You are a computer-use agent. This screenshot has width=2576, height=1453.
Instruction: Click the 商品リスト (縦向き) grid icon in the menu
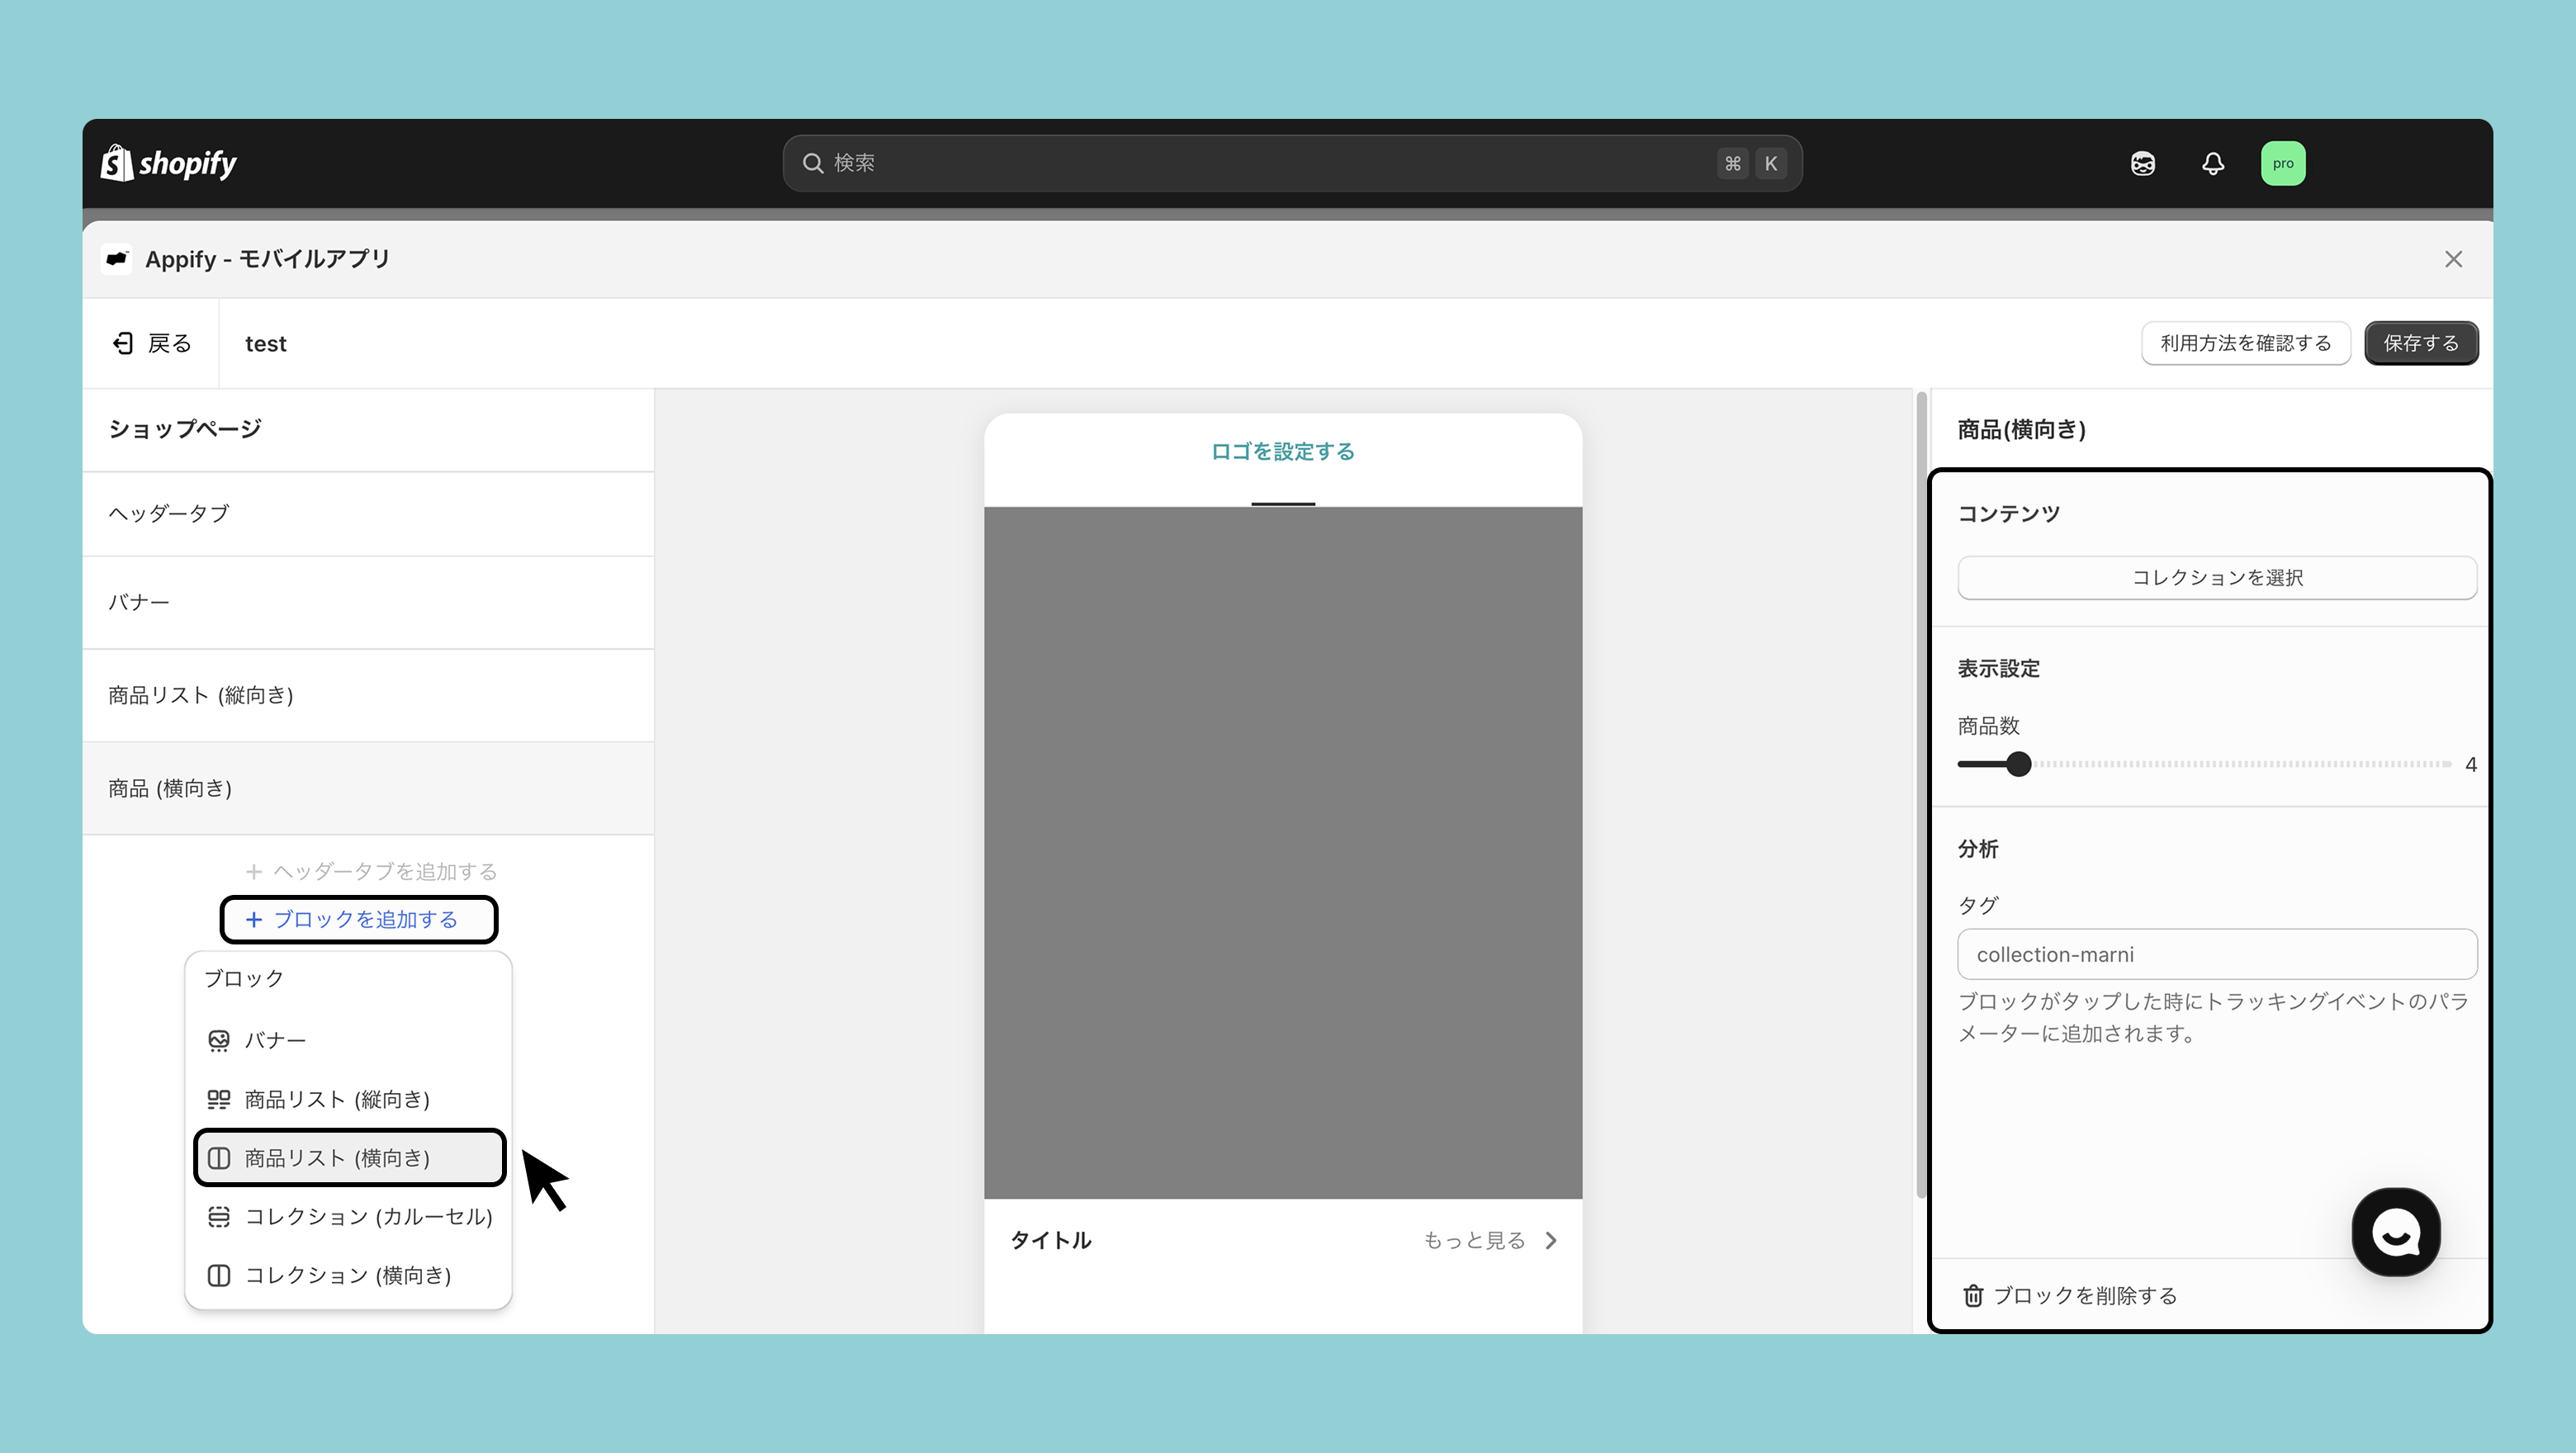219,1099
